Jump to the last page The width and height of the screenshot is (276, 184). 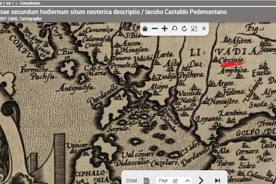point(218,180)
